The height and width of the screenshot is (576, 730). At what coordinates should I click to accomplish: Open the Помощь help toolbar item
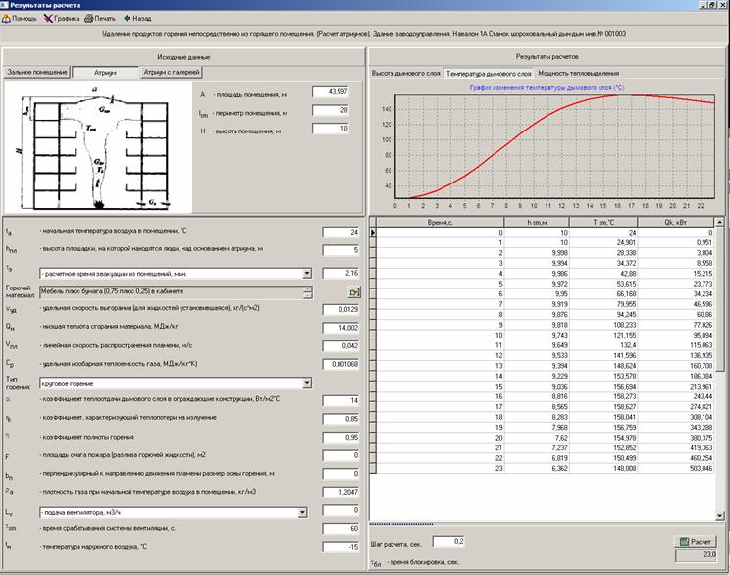[x=21, y=18]
